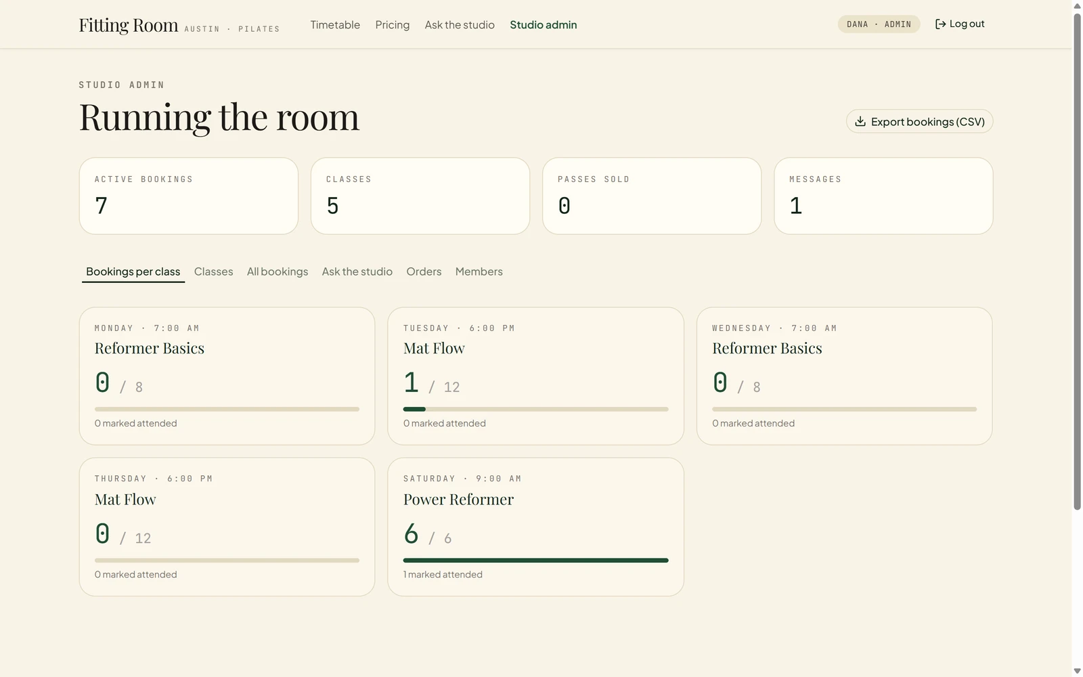Image resolution: width=1083 pixels, height=677 pixels.
Task: Click the page vertical scrollbar thumb
Action: [x=1077, y=261]
